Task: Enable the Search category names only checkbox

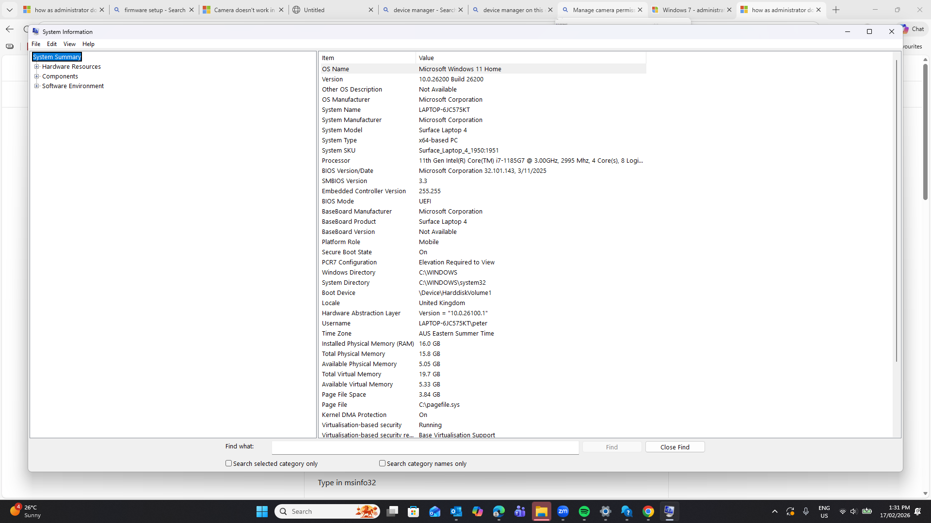Action: click(382, 463)
